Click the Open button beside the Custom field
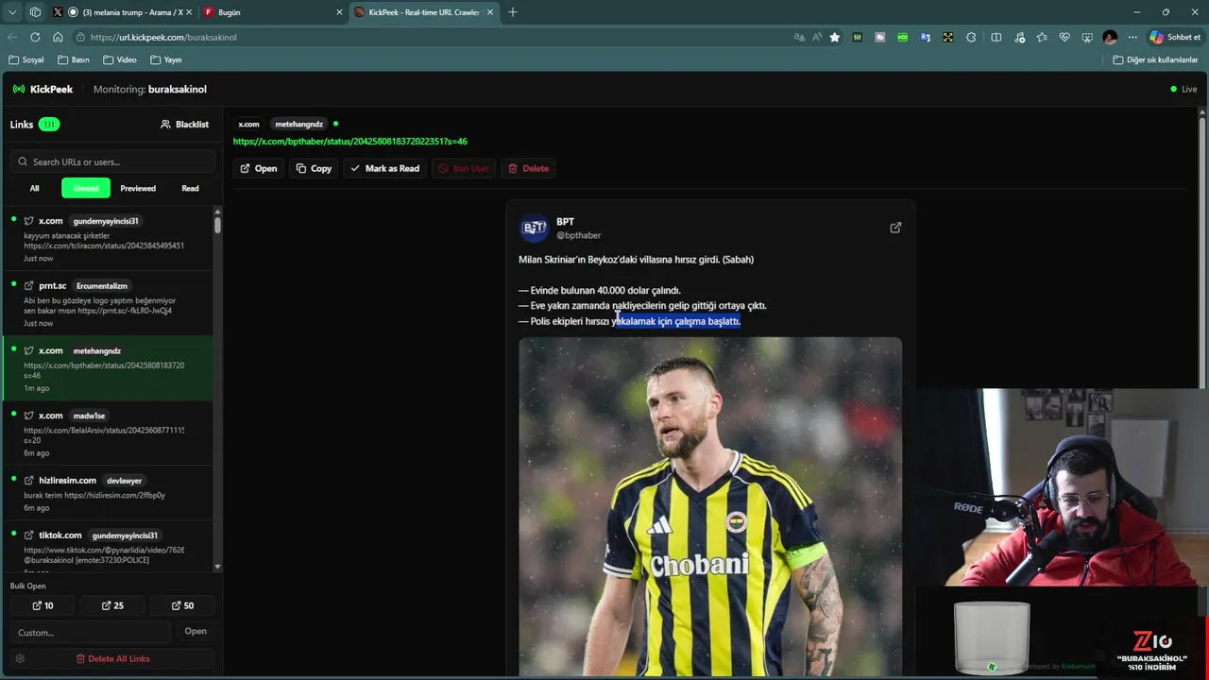 click(196, 631)
